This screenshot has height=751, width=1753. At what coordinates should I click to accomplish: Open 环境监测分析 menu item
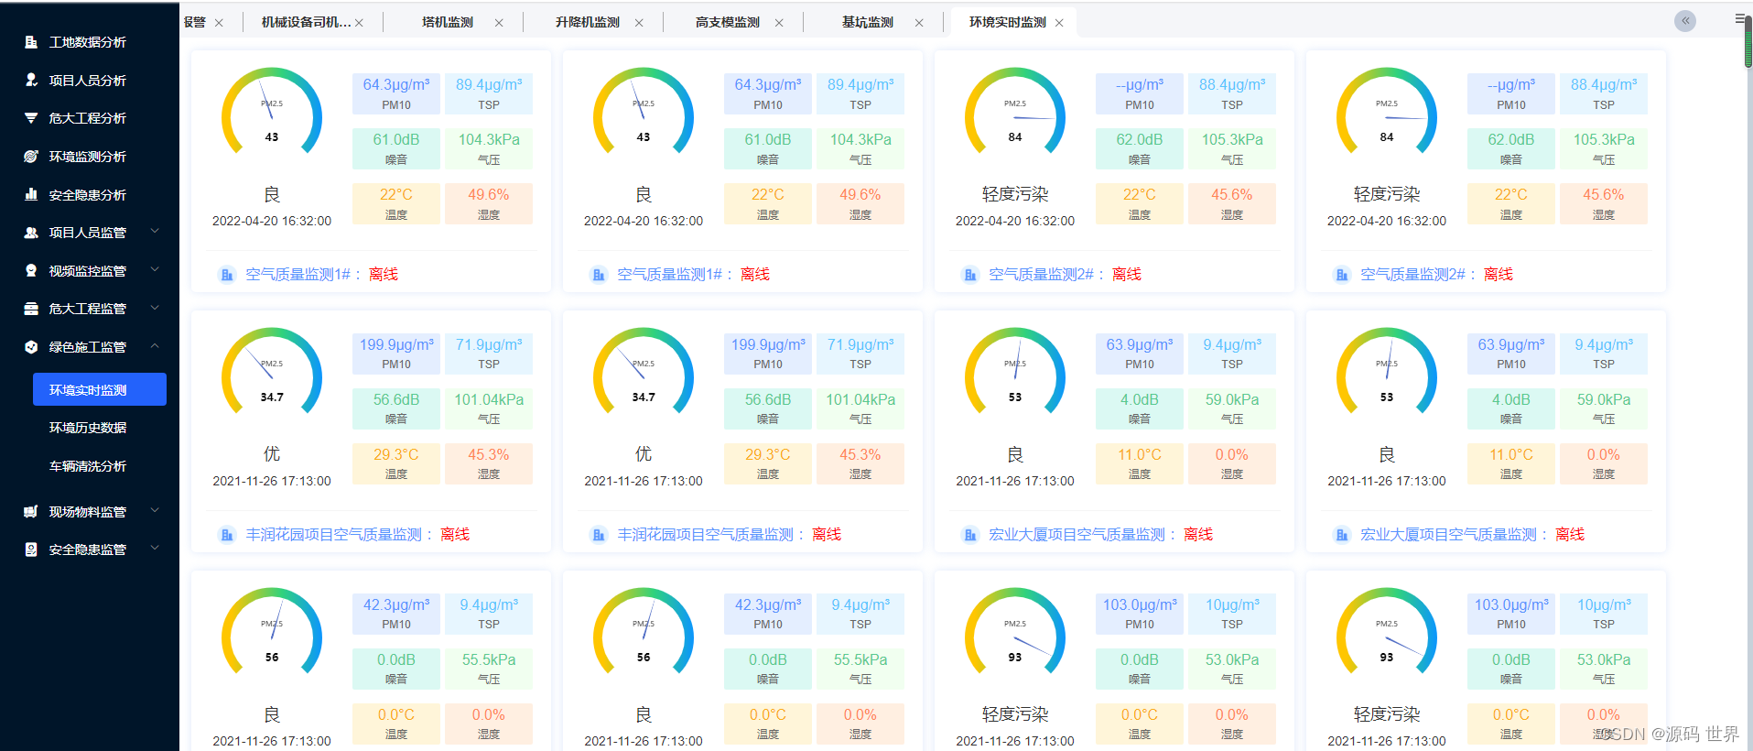click(88, 157)
